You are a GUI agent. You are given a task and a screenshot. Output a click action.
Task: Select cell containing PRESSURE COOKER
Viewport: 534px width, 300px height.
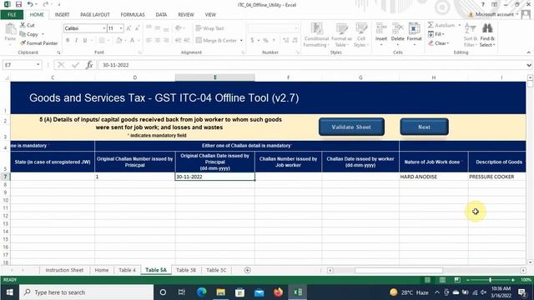[497, 177]
